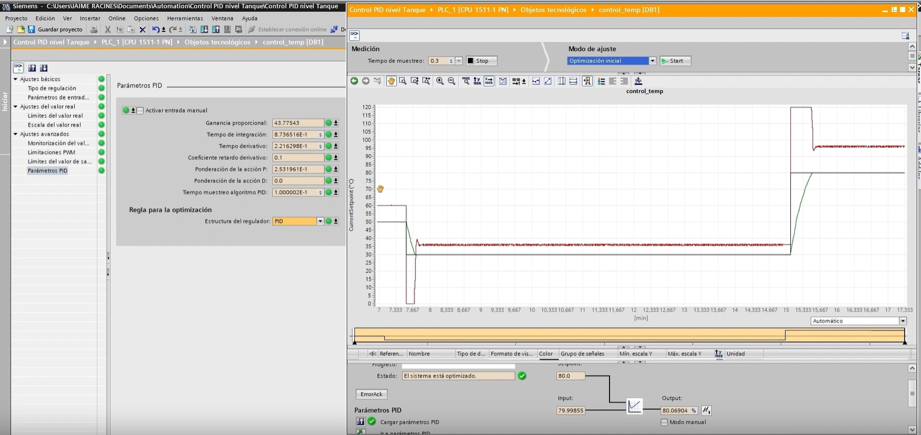Scale Y axis to 100% automatically

pos(477,81)
